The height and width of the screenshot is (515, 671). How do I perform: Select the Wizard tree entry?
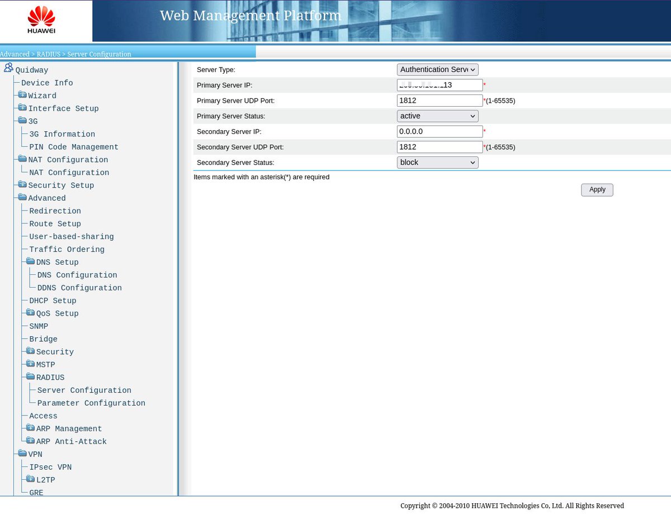[42, 96]
